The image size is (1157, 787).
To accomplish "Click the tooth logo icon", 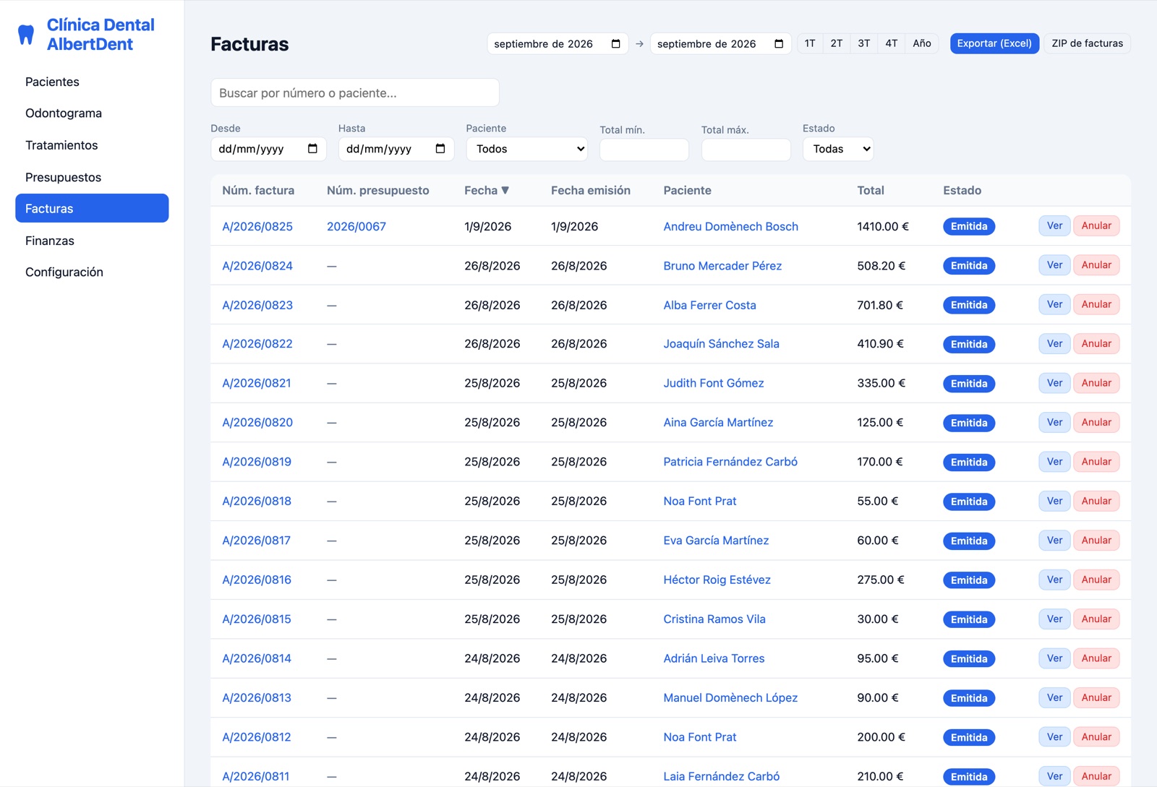I will [x=26, y=35].
